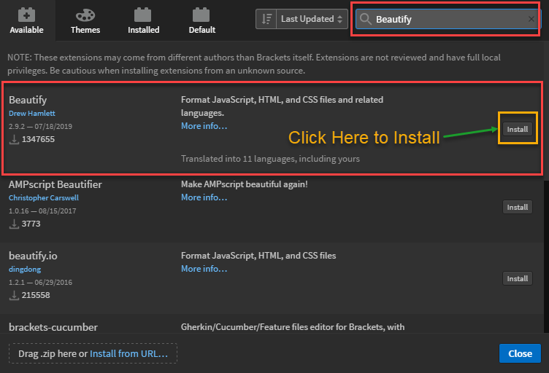The height and width of the screenshot is (373, 549).
Task: Open More info for beautify.io
Action: [x=204, y=269]
